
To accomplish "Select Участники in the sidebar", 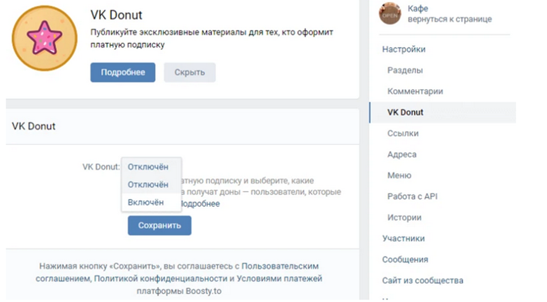I will [x=403, y=238].
